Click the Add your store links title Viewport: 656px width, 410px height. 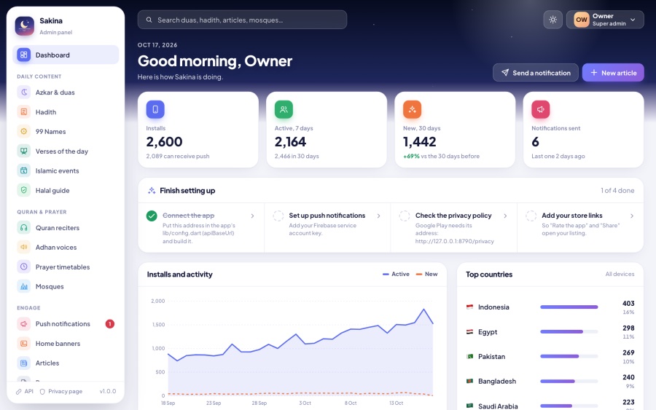[572, 216]
